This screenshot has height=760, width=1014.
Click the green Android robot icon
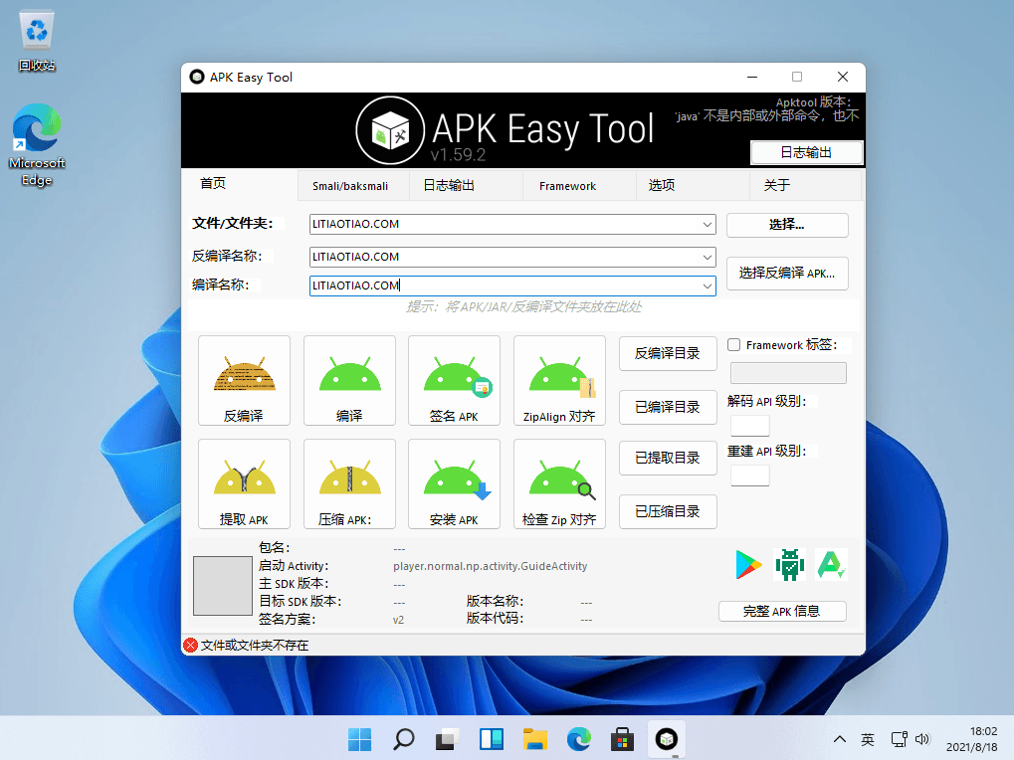click(x=789, y=565)
